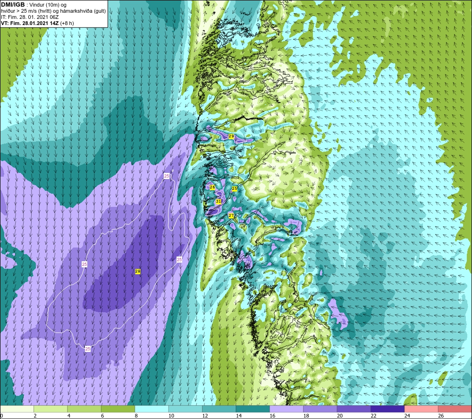Select the 4–6 m/s green swatch
The height and width of the screenshot is (419, 472).
(x=84, y=409)
